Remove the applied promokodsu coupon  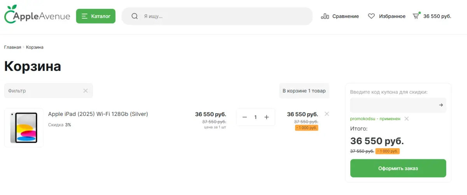[406, 119]
